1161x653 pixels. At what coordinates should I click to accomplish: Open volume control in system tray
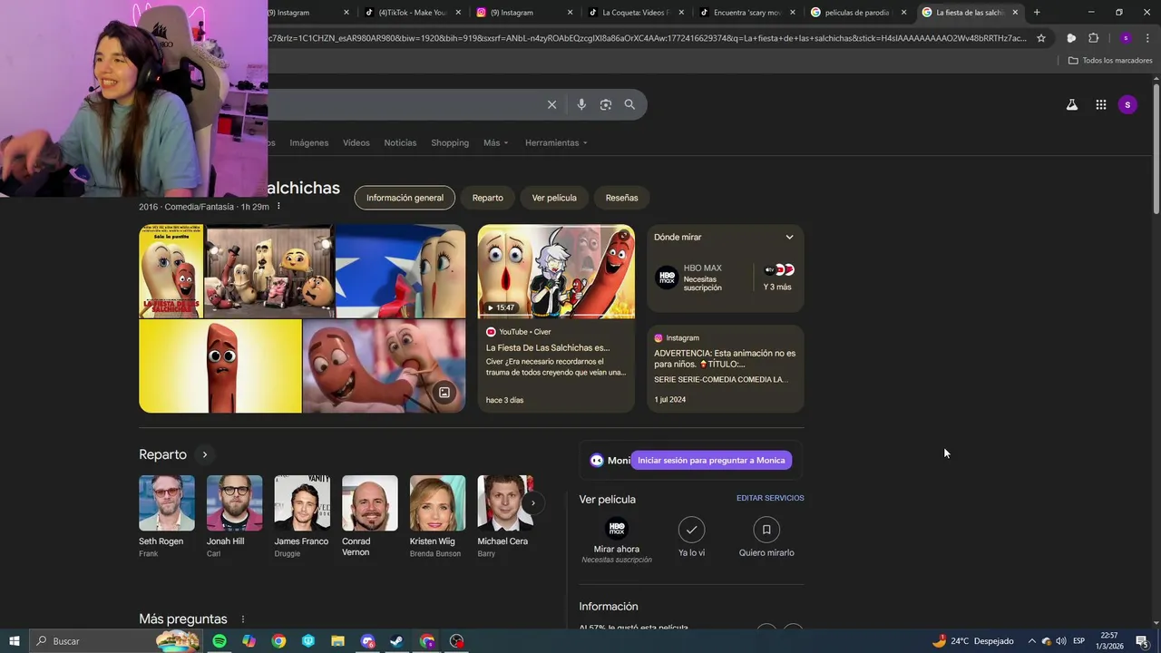1060,641
